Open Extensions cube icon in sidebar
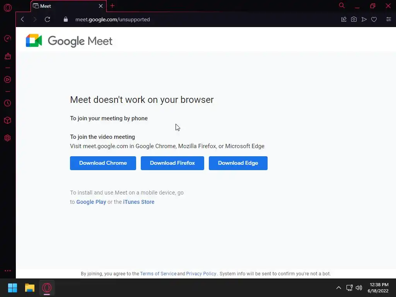 coord(7,120)
